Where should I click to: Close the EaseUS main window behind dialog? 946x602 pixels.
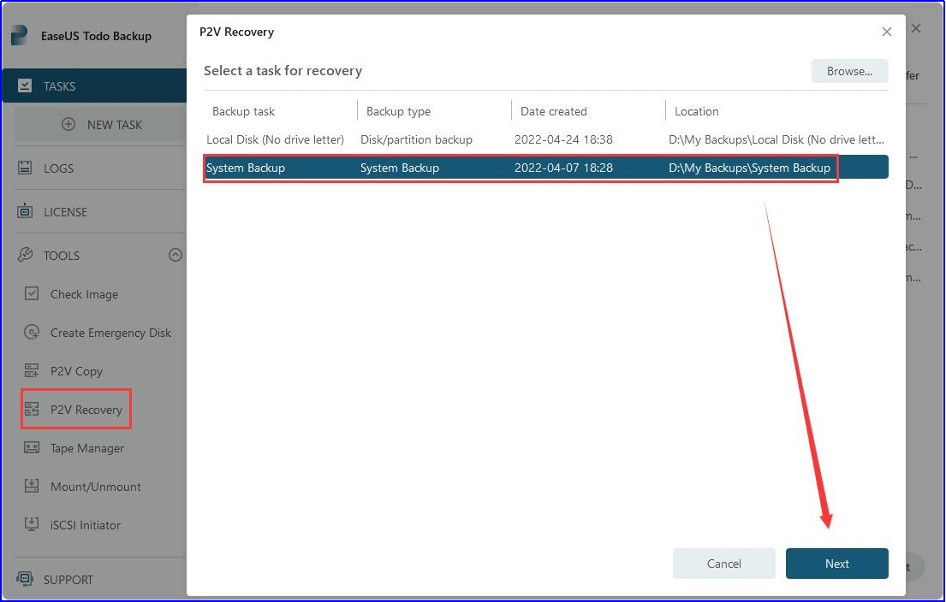(916, 28)
